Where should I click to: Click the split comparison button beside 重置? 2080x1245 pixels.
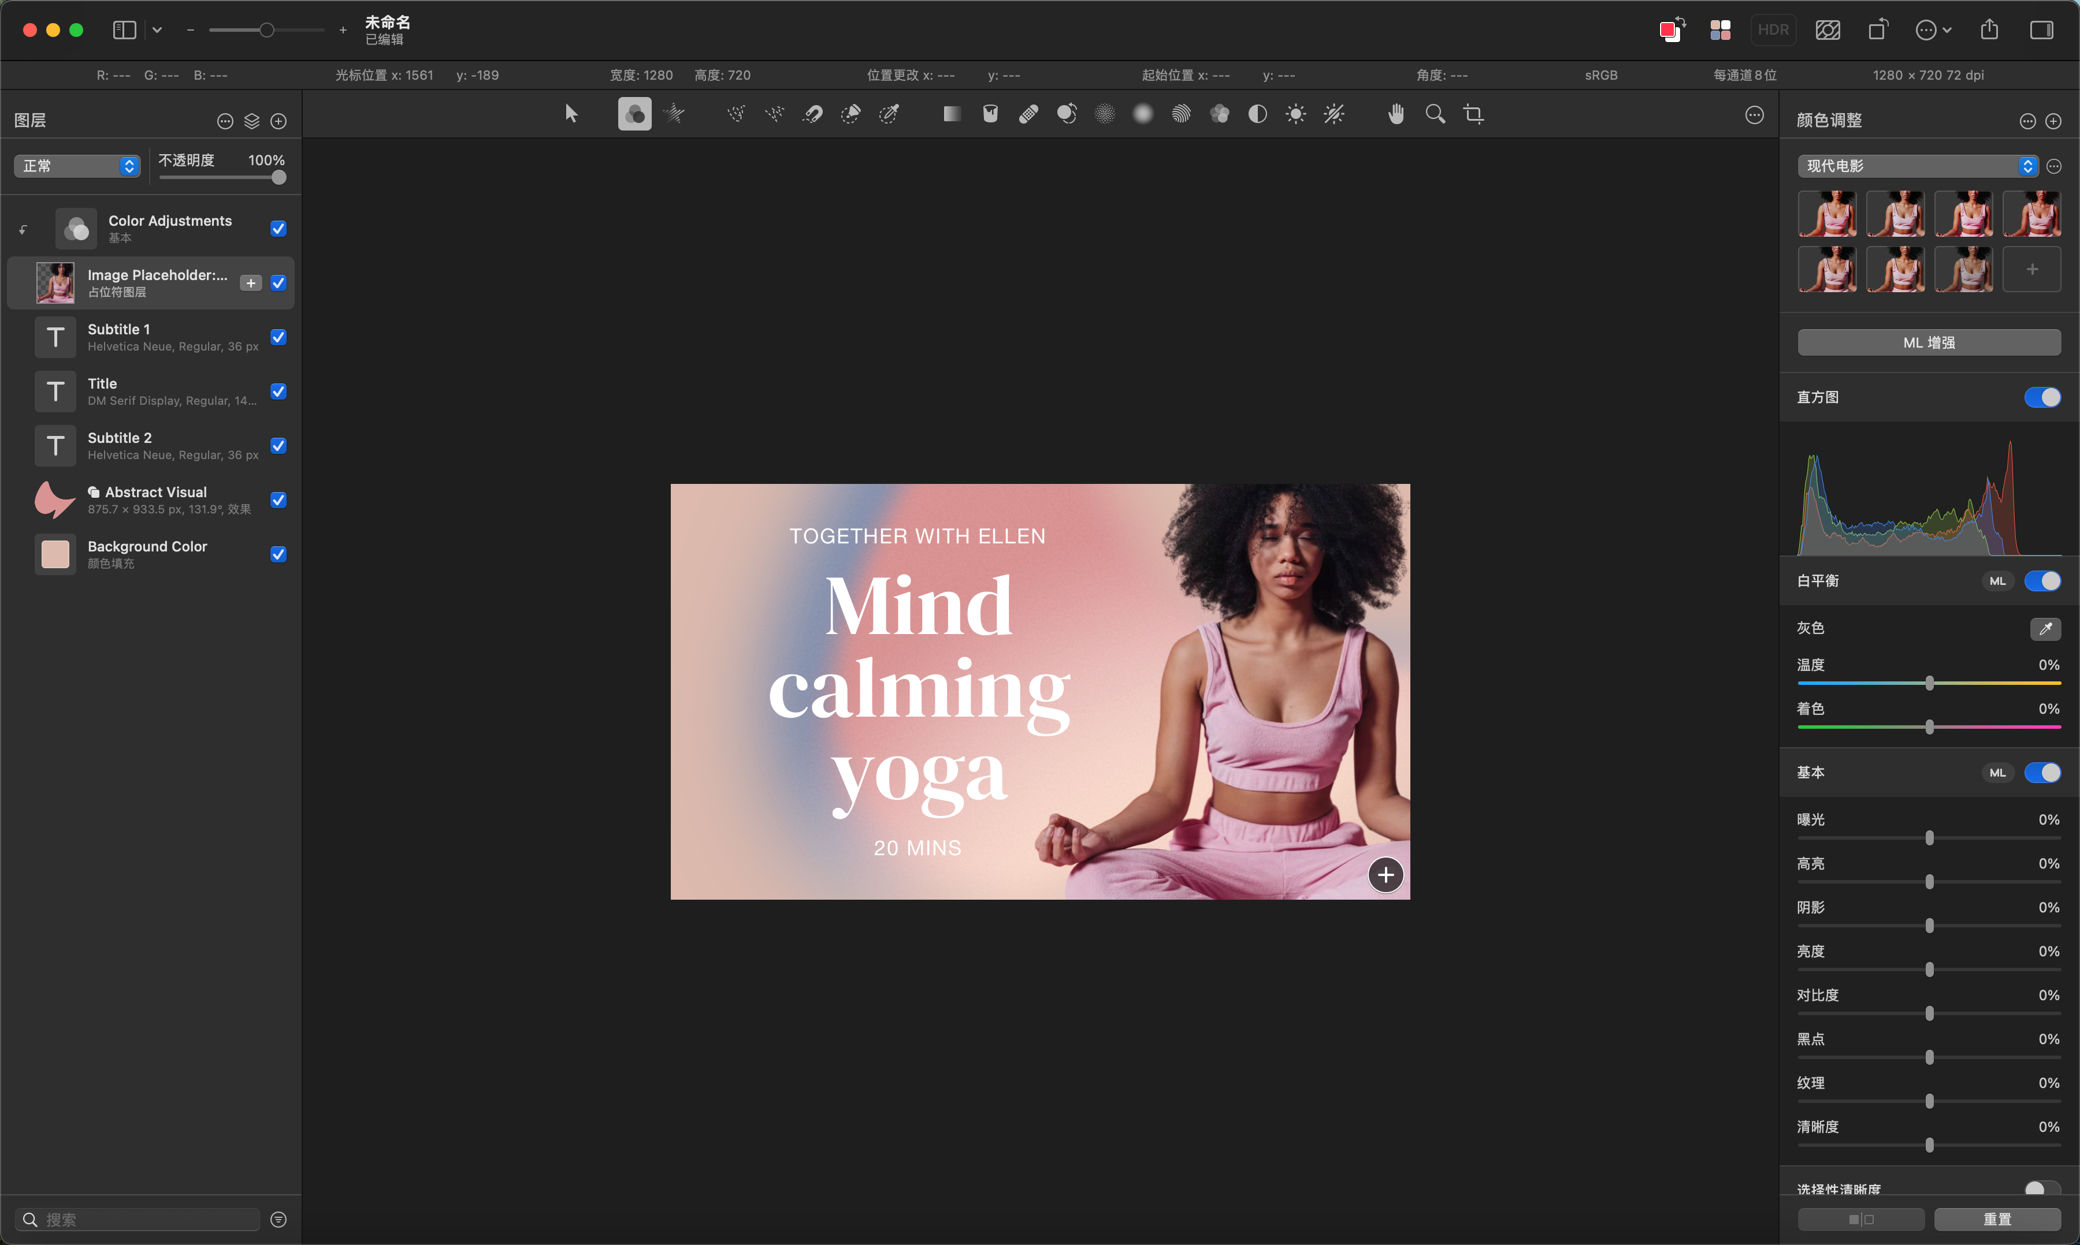click(x=1861, y=1219)
